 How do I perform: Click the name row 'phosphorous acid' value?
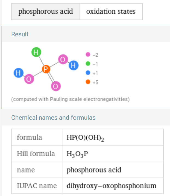coord(94,170)
